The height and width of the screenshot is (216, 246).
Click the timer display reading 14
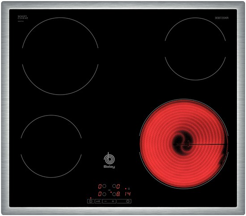[128, 194]
